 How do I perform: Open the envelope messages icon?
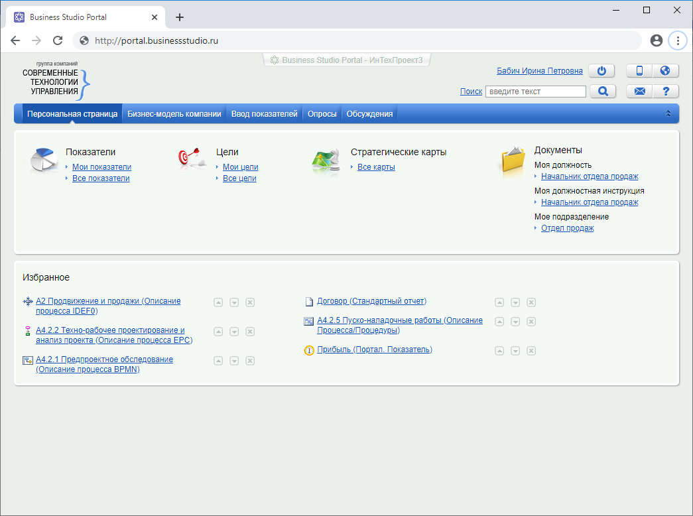click(x=639, y=92)
